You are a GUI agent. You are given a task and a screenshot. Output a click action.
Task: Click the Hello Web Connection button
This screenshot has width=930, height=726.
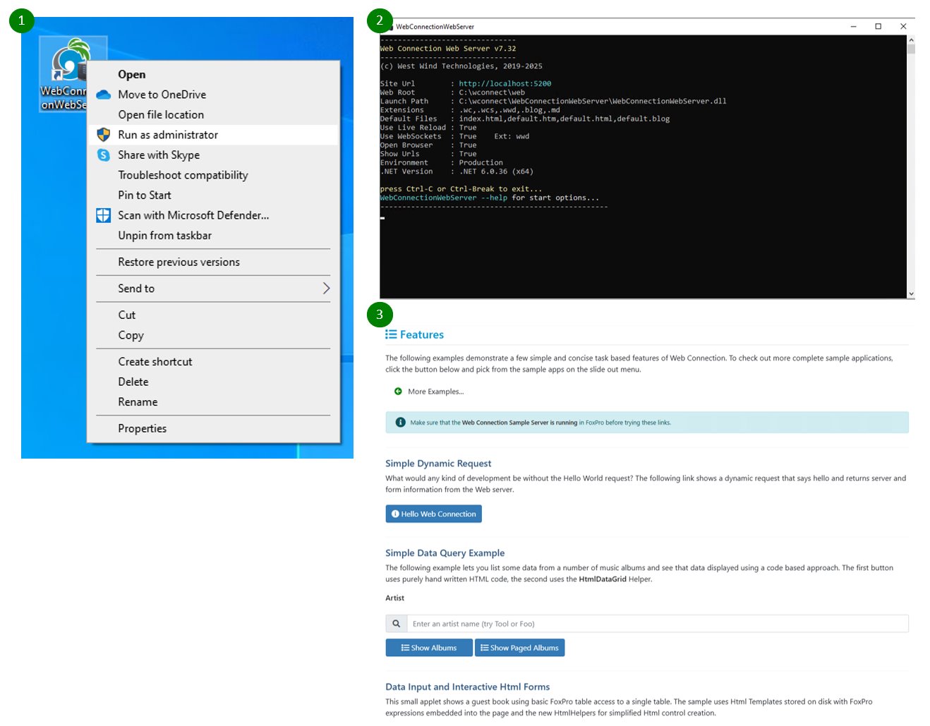tap(433, 514)
